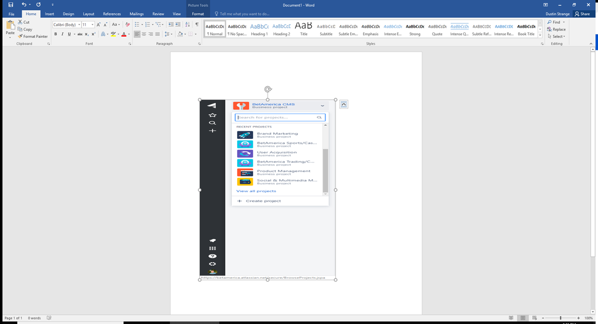Image resolution: width=598 pixels, height=324 pixels.
Task: Open the Bullets list dropdown arrow
Action: coord(142,25)
